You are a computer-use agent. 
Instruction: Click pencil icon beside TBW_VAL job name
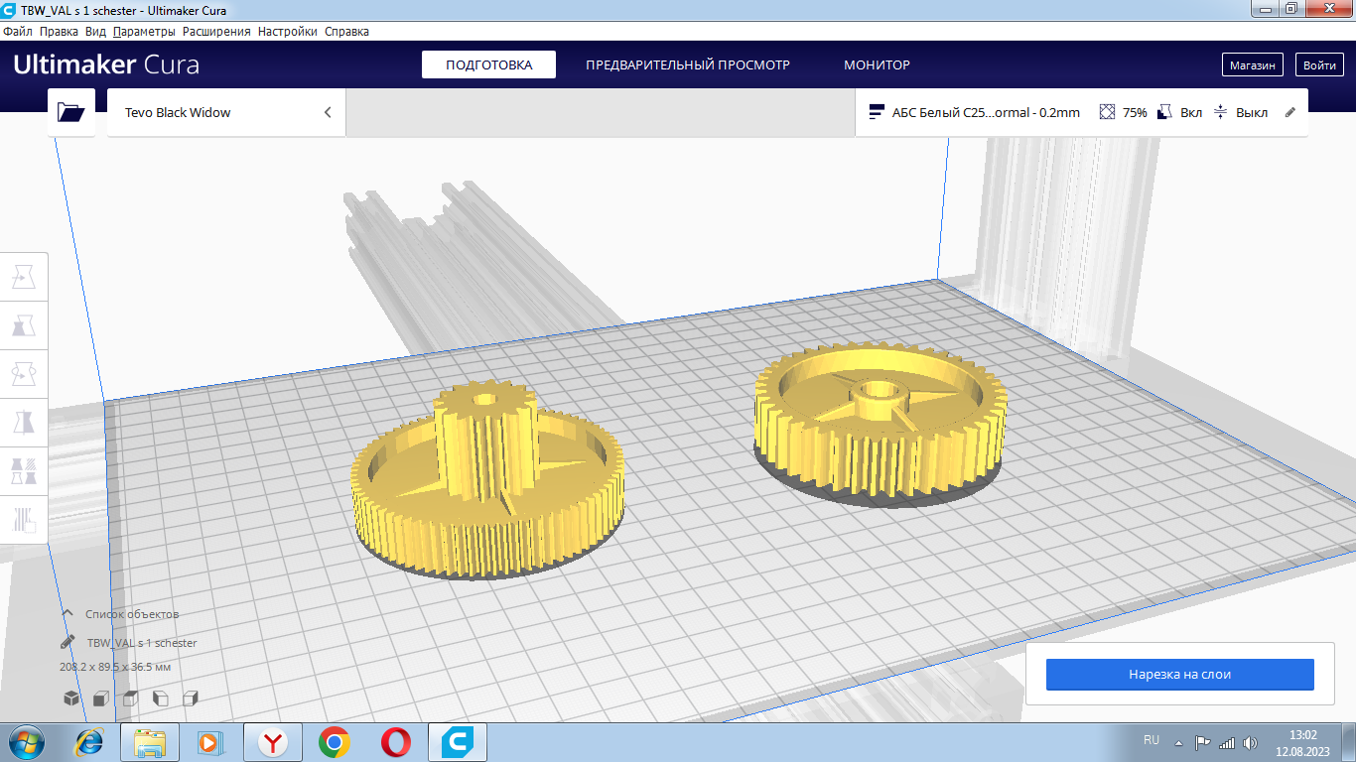pyautogui.click(x=68, y=642)
